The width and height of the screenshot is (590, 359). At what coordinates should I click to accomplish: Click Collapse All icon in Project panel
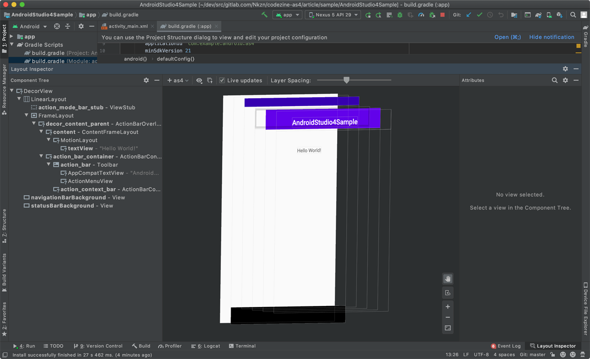pos(68,27)
